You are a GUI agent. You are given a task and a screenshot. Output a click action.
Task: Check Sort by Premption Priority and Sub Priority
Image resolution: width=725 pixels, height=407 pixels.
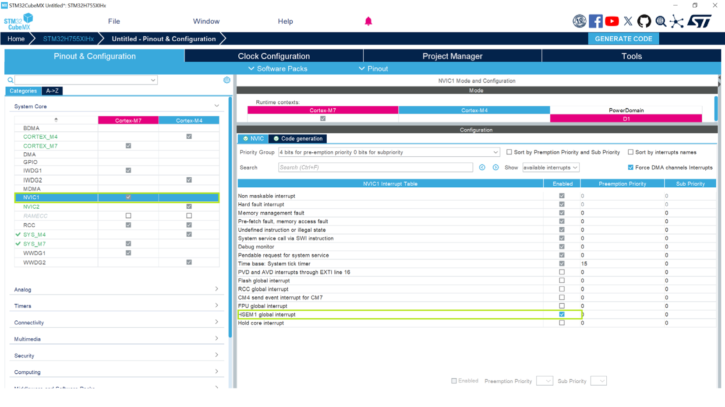coord(509,152)
